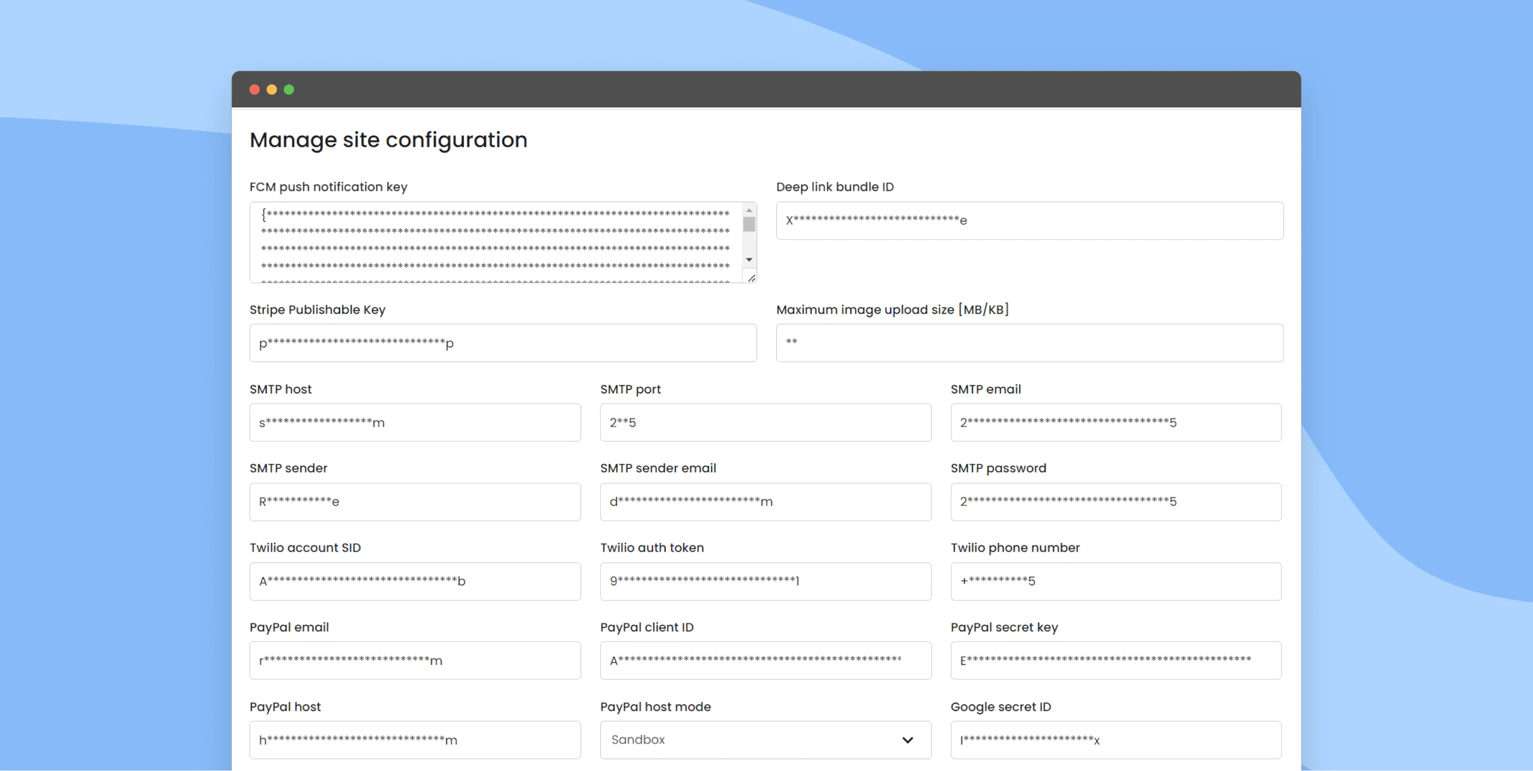Click the SMTP host label
The height and width of the screenshot is (771, 1533).
pyautogui.click(x=281, y=389)
